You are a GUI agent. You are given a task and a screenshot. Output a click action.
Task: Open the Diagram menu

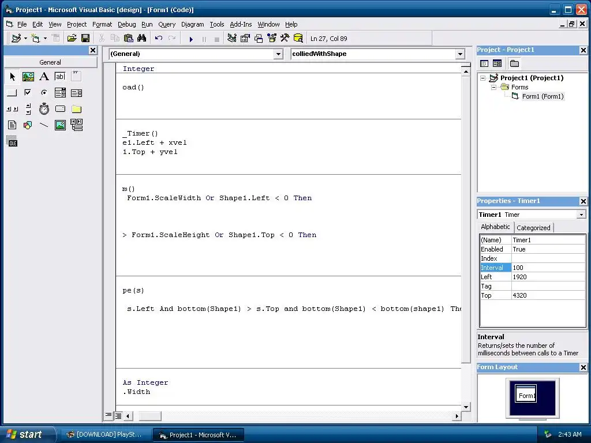pos(192,24)
